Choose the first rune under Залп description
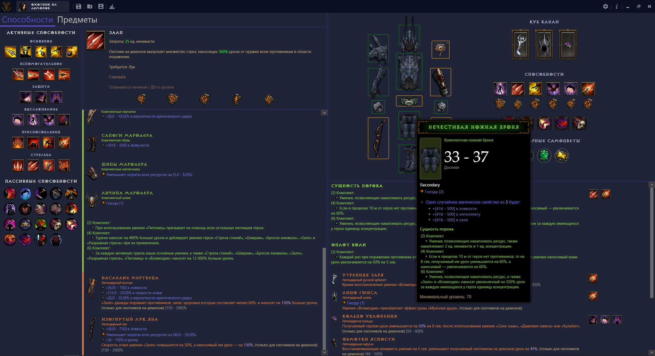The image size is (655, 356). (x=141, y=99)
